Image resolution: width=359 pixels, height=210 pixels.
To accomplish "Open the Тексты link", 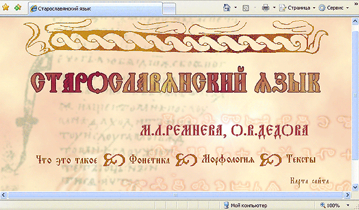I will tap(301, 159).
